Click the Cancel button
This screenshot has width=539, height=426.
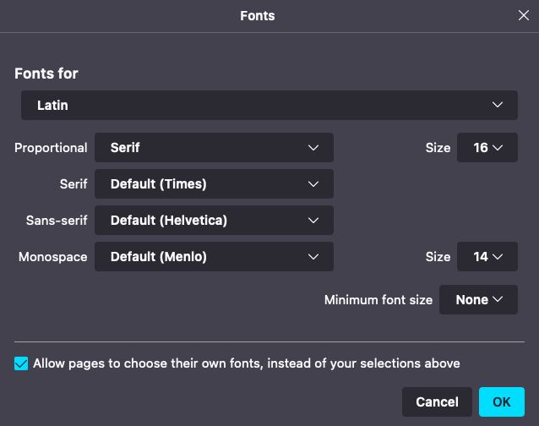tap(437, 402)
